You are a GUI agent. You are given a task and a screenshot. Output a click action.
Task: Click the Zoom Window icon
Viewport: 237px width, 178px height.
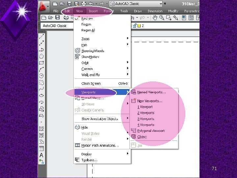[x=169, y=18]
